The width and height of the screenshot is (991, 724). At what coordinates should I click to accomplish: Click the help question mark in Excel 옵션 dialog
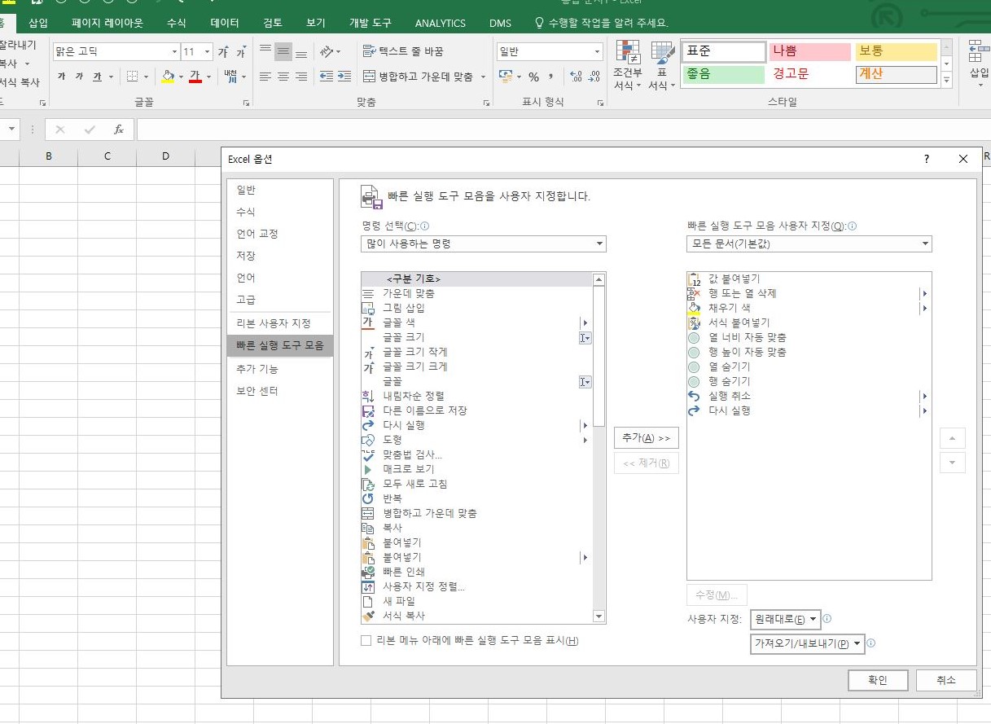coord(927,160)
